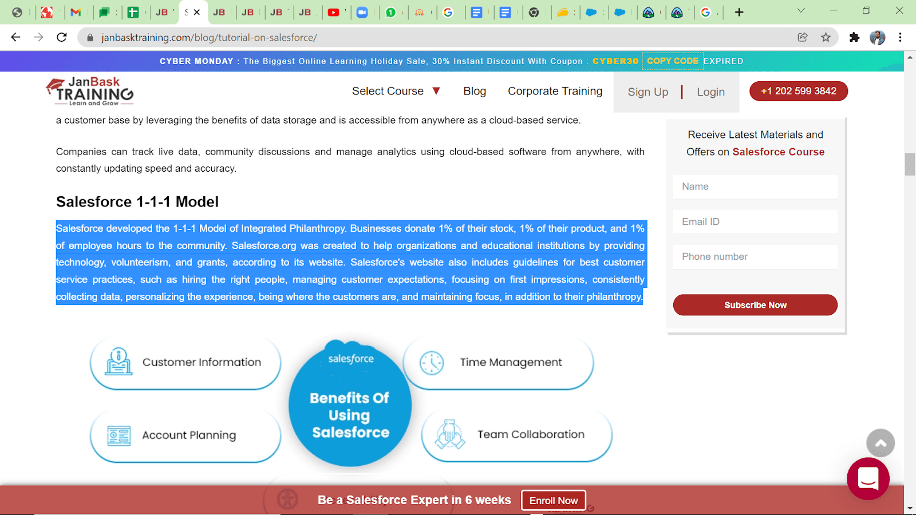The width and height of the screenshot is (916, 515).
Task: Click the Be a Salesforce Expert banner text
Action: [414, 500]
